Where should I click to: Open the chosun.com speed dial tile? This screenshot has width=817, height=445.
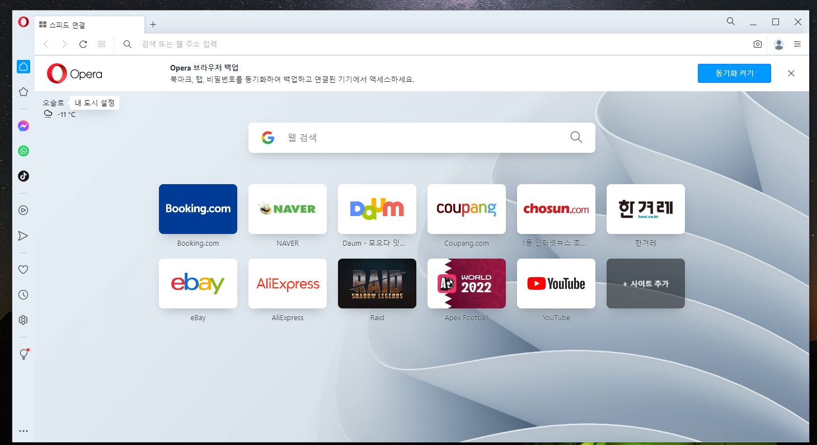tap(556, 209)
